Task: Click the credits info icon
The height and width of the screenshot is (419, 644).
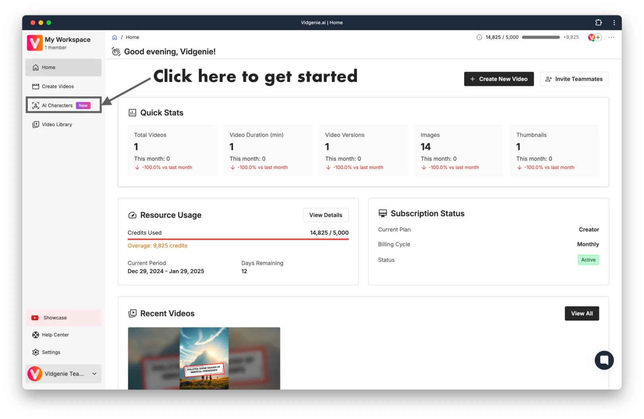Action: [479, 37]
